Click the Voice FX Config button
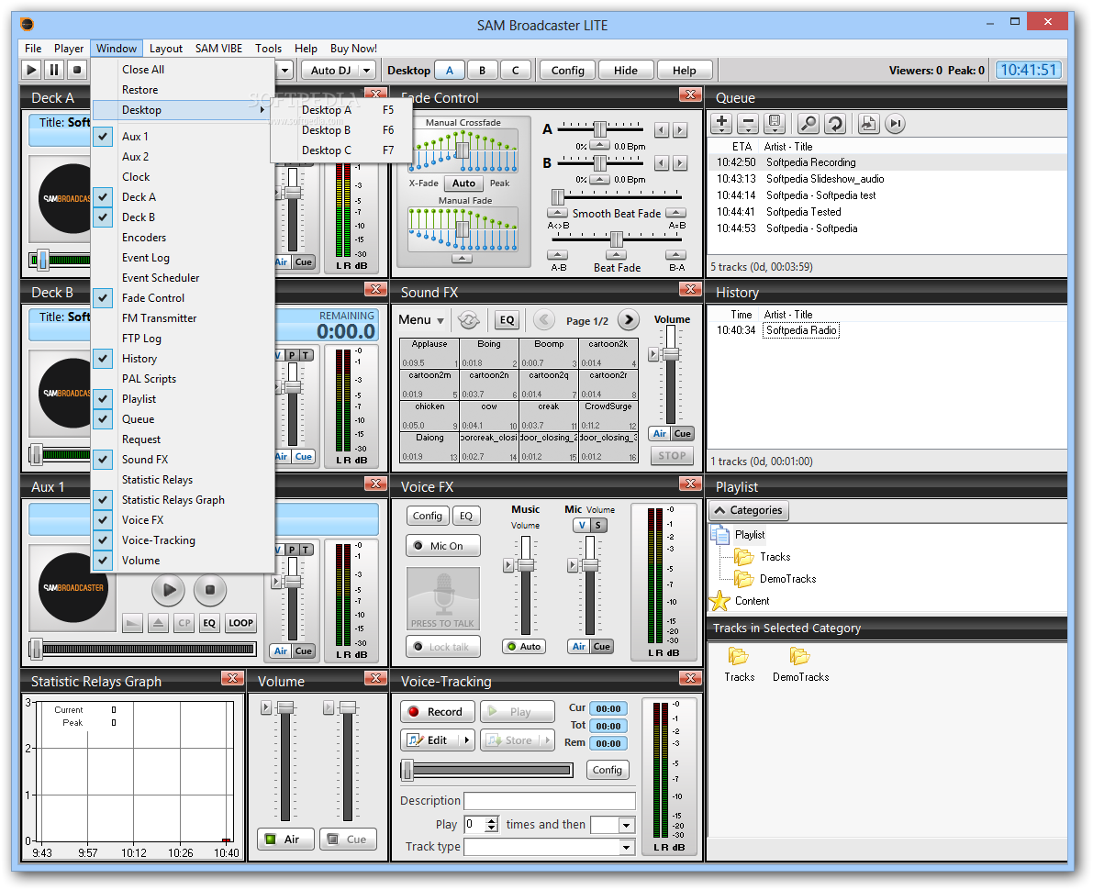The image size is (1093, 890). (428, 516)
